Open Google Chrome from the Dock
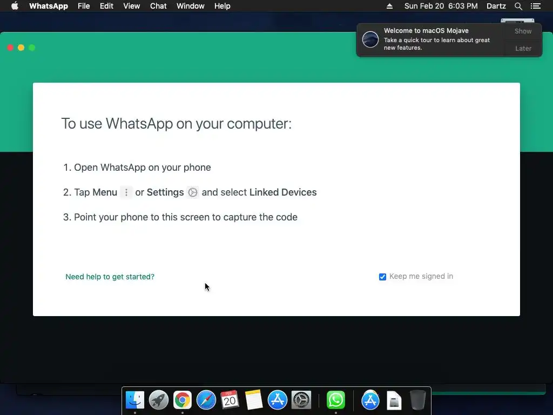 point(183,400)
